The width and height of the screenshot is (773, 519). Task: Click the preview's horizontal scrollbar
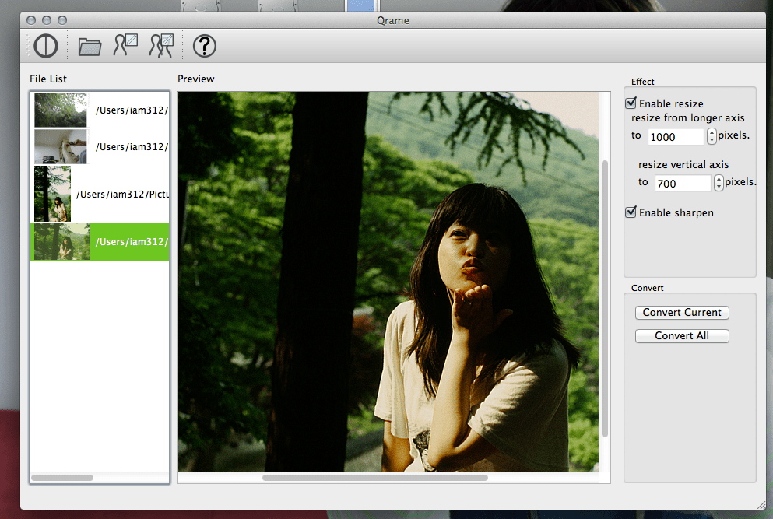click(374, 478)
